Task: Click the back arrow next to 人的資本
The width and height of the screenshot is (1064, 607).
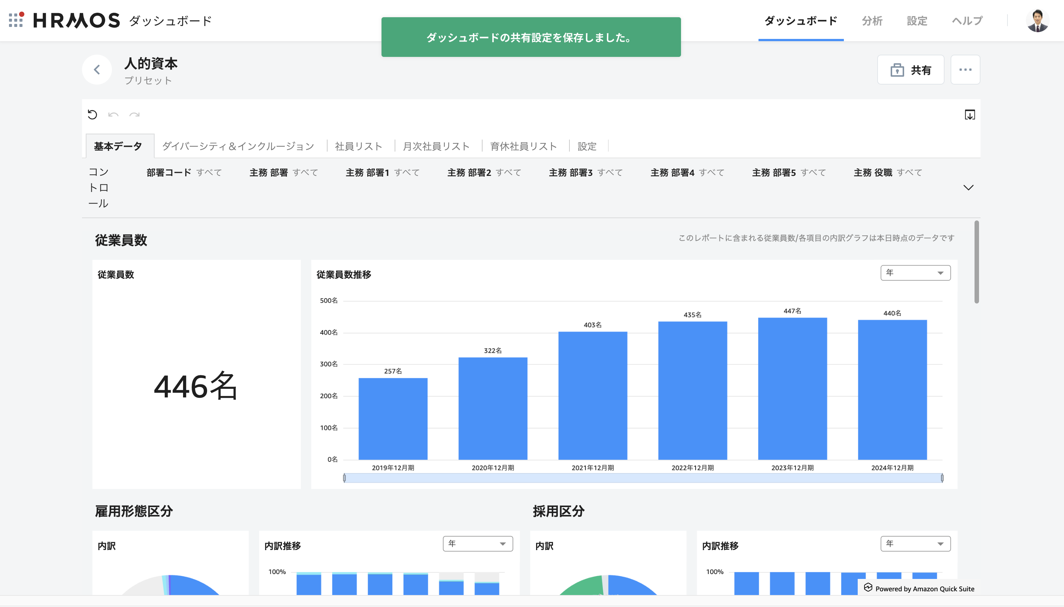Action: pyautogui.click(x=97, y=70)
